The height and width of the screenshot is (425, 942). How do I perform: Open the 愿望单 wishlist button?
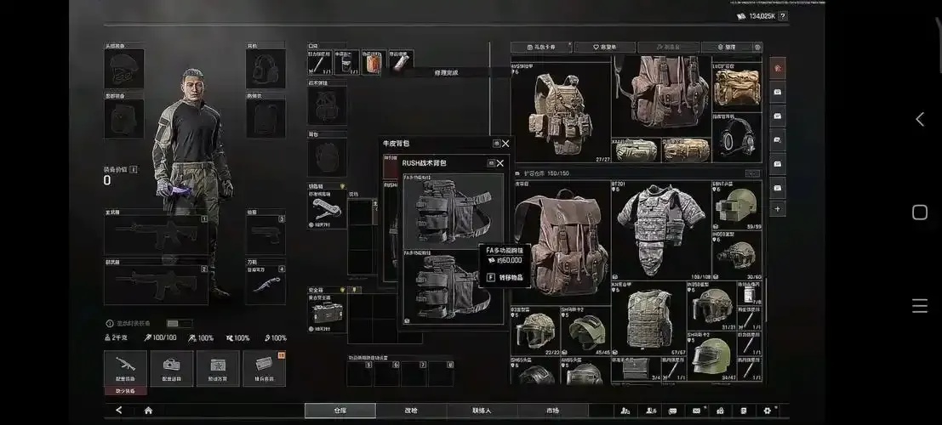tap(605, 47)
